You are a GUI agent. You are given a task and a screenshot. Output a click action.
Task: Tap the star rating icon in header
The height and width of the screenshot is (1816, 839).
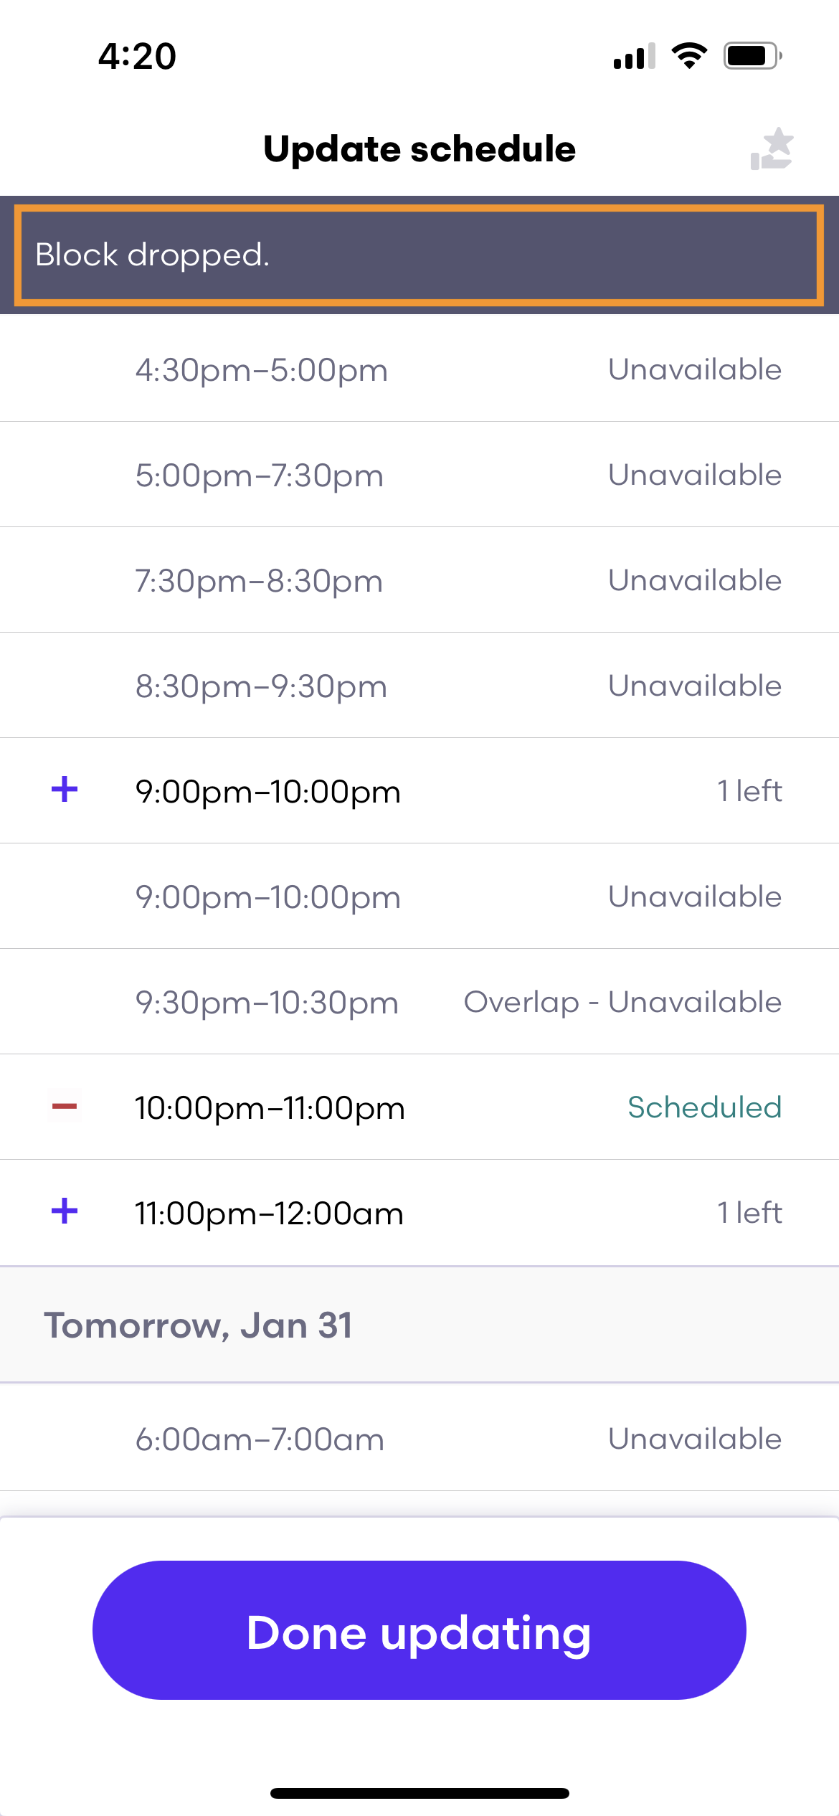click(x=772, y=149)
